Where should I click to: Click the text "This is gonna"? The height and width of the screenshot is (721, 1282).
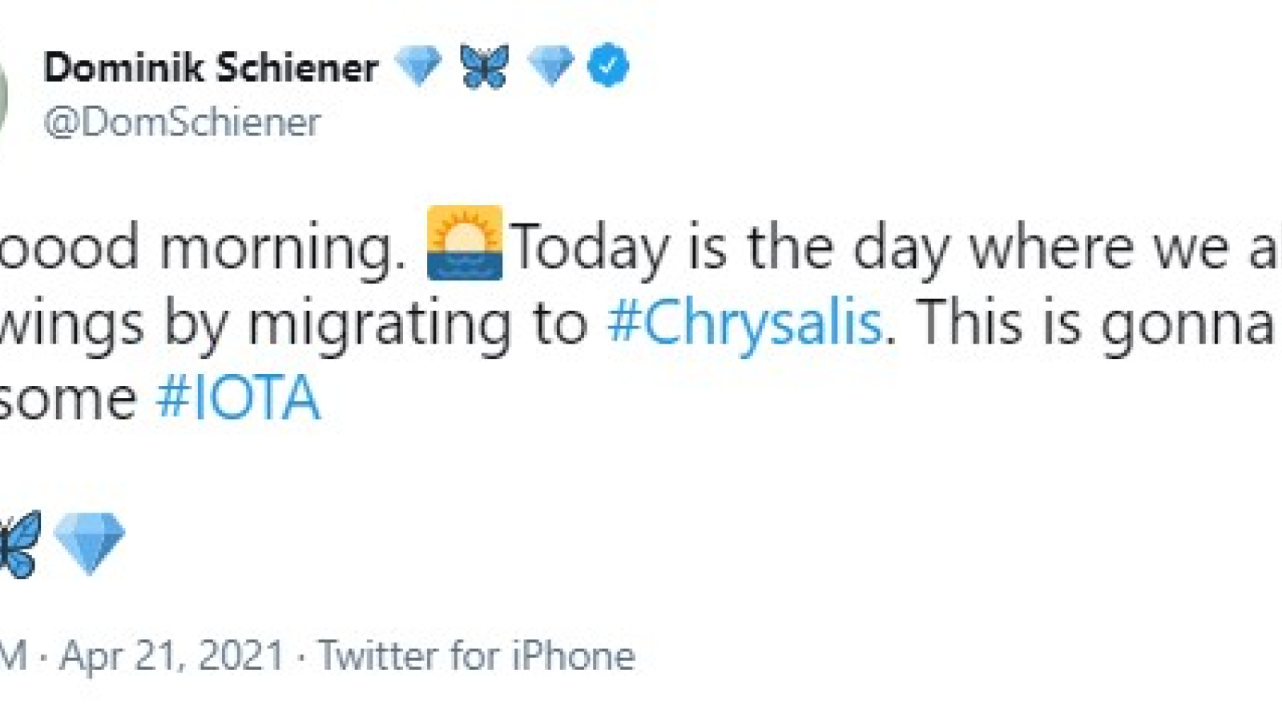(x=1095, y=323)
